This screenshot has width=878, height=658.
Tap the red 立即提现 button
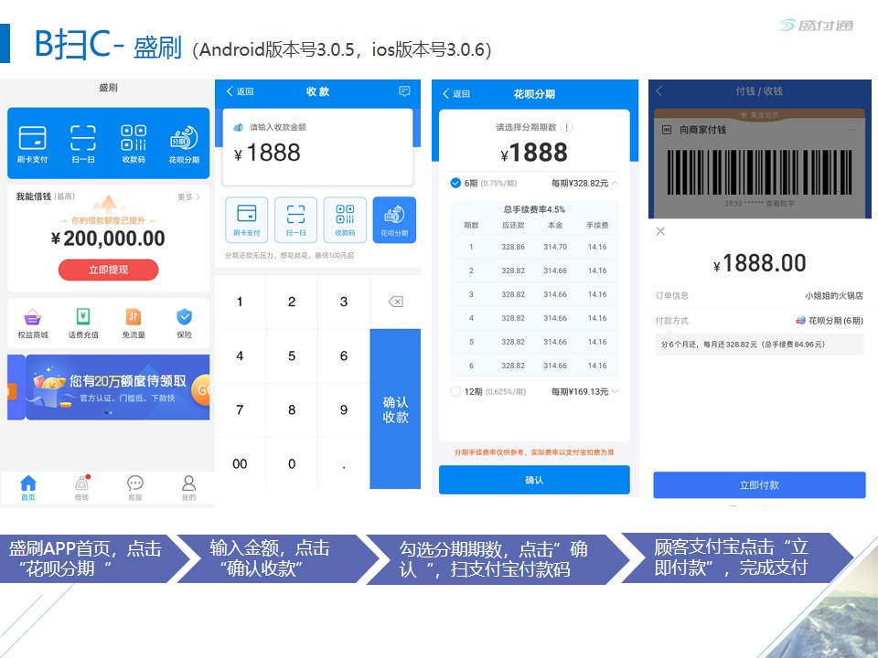pyautogui.click(x=108, y=270)
